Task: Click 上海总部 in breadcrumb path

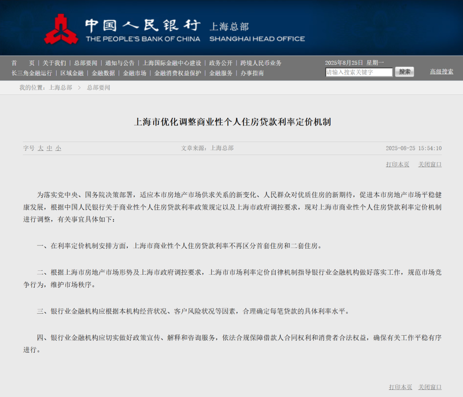Action: point(60,88)
